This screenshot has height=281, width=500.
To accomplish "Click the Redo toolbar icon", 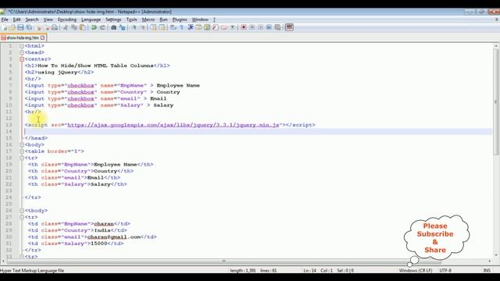I will tap(102, 27).
